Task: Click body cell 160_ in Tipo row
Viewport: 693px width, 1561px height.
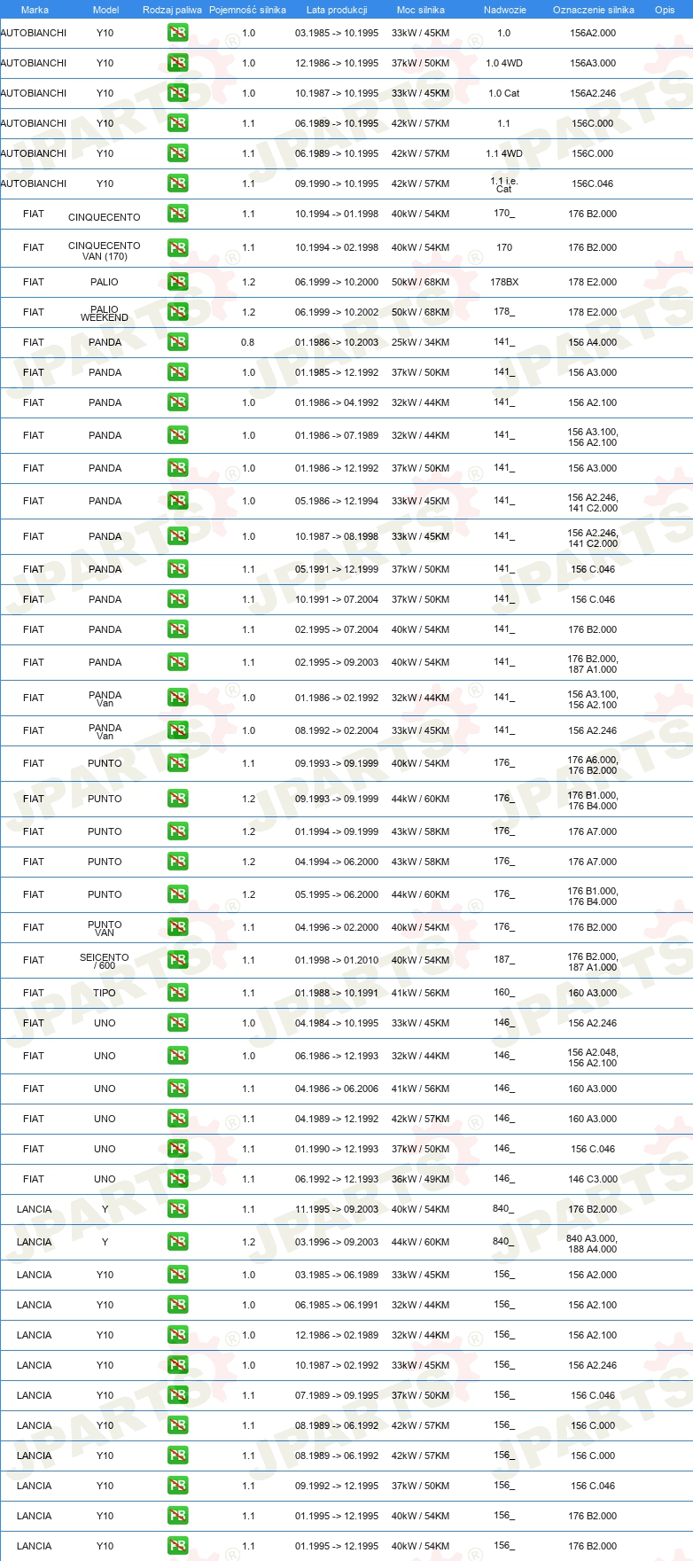Action: point(504,993)
